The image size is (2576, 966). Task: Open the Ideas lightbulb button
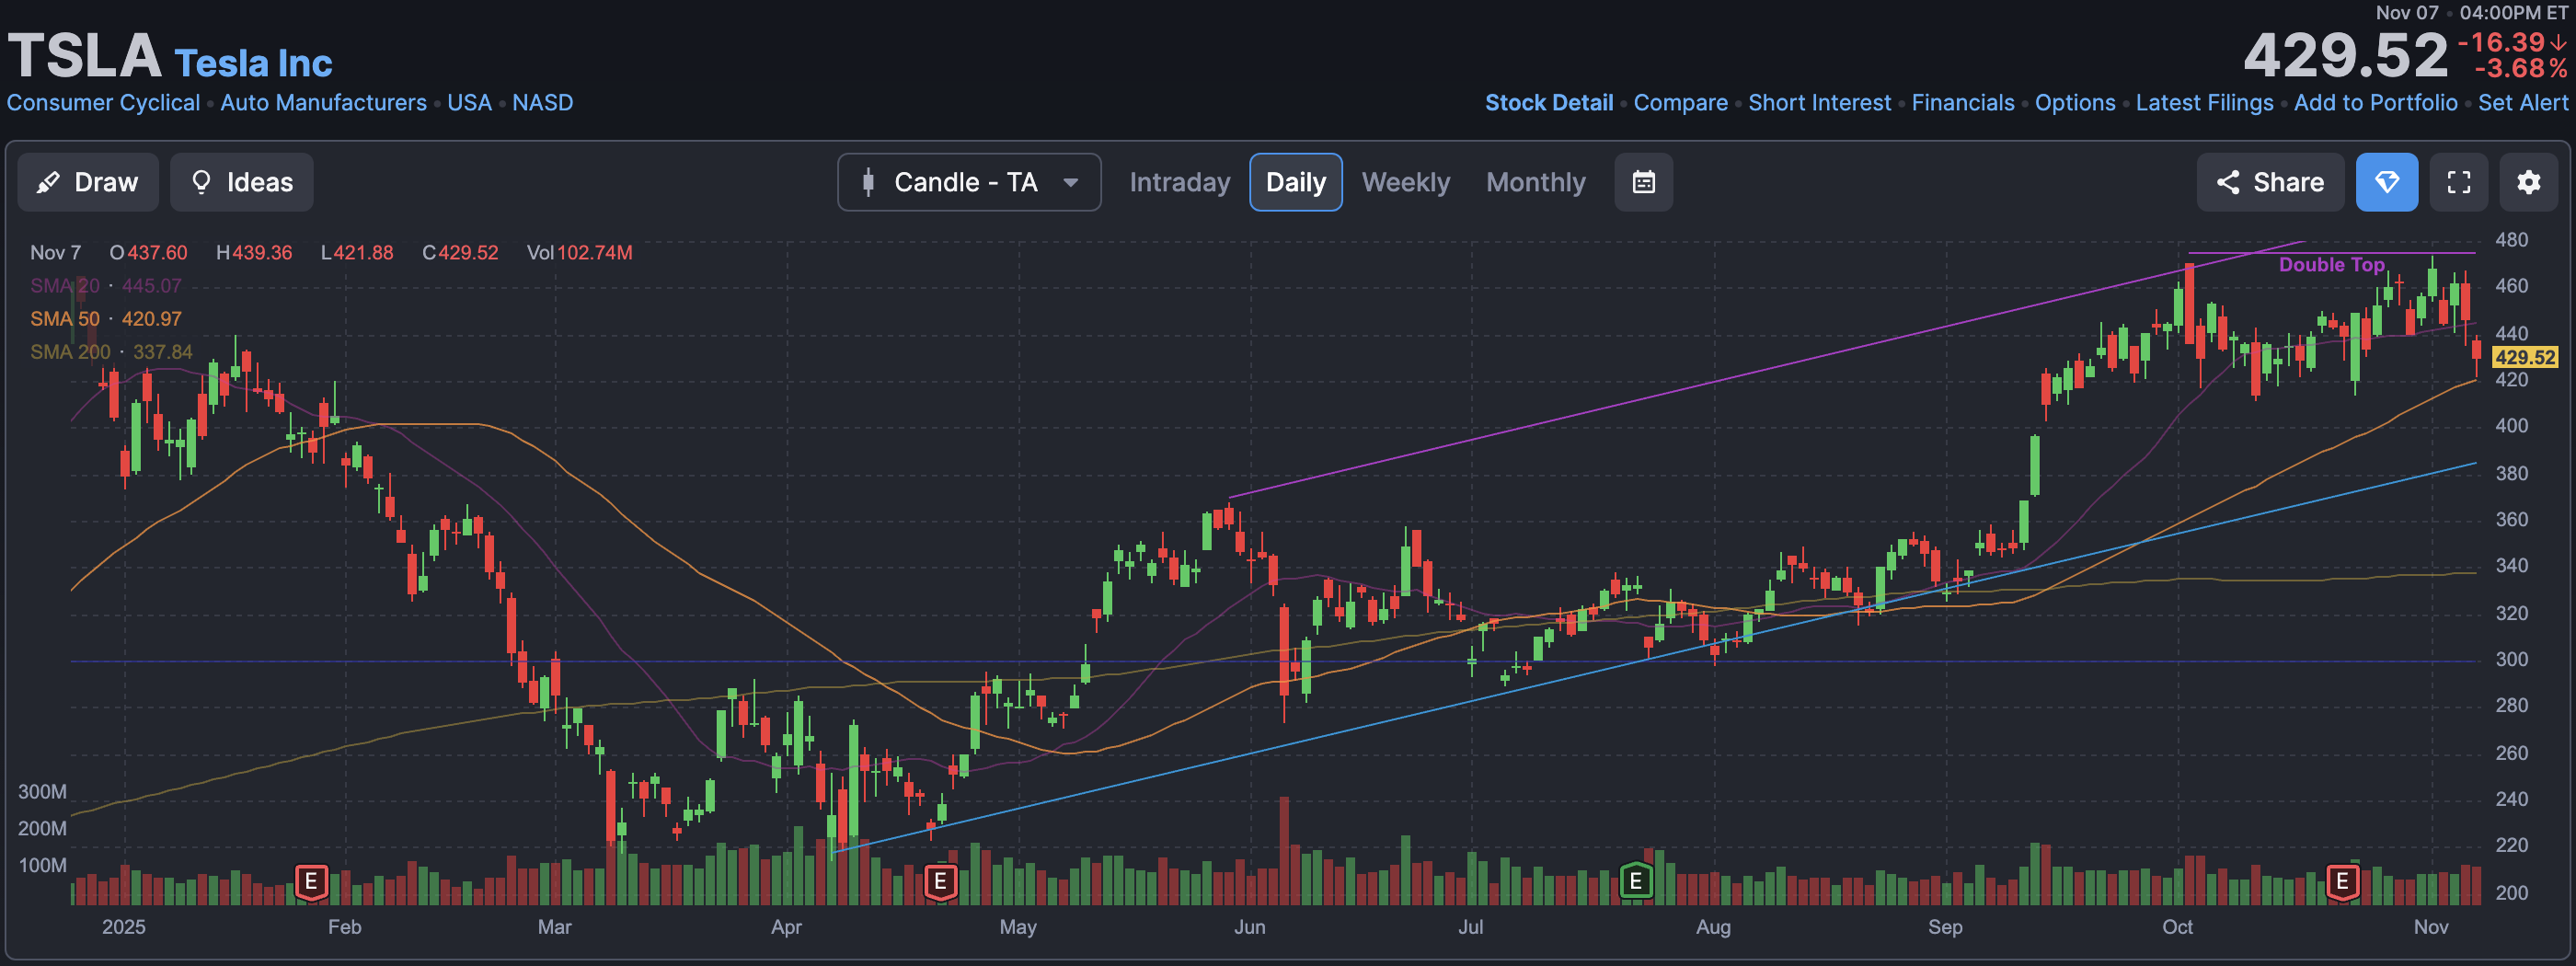pos(241,182)
